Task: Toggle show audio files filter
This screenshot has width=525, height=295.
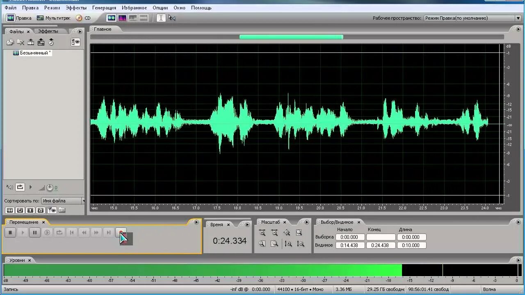Action: 10,210
